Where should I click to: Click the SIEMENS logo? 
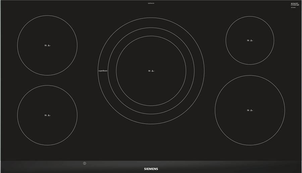[151, 169]
